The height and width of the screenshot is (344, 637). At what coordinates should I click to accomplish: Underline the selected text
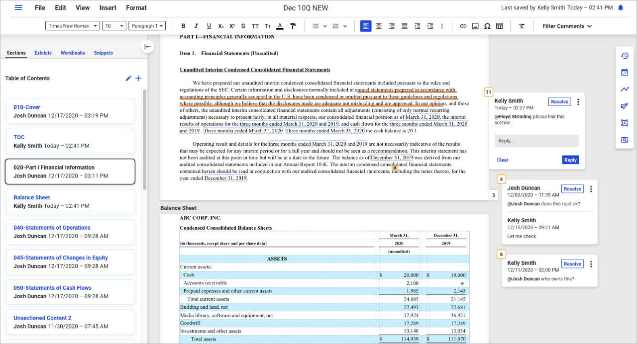pyautogui.click(x=209, y=26)
